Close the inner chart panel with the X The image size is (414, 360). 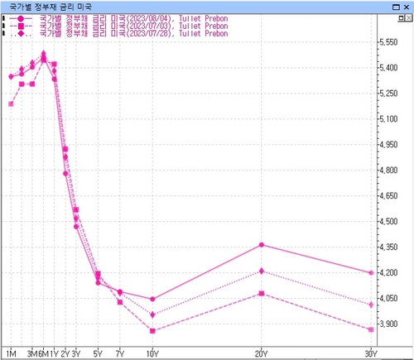(409, 18)
